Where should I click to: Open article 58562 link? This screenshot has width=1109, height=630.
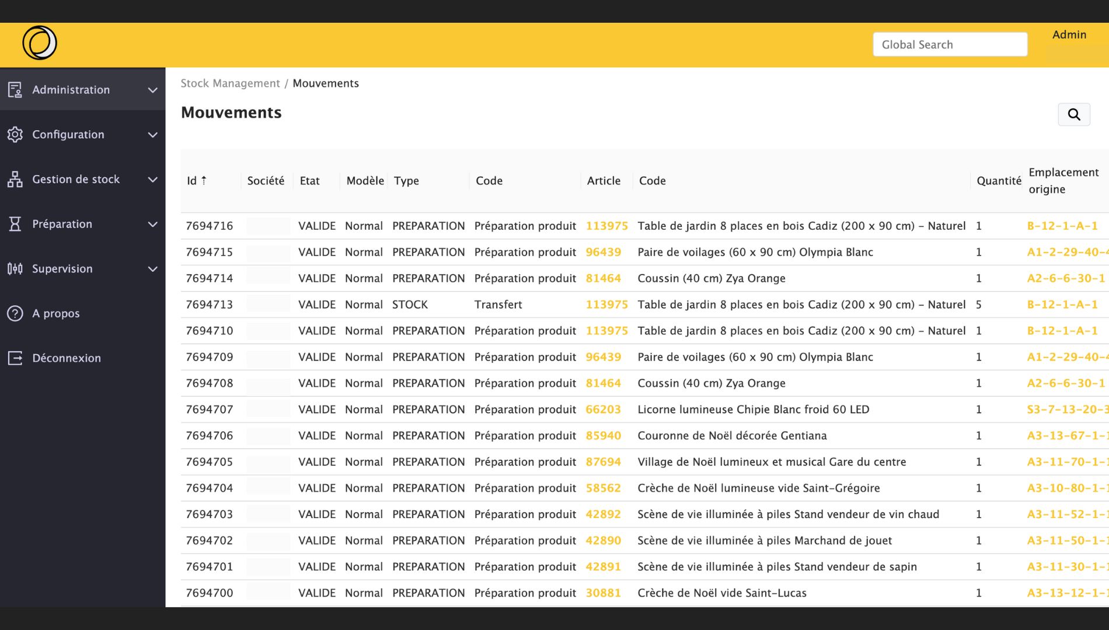tap(604, 488)
